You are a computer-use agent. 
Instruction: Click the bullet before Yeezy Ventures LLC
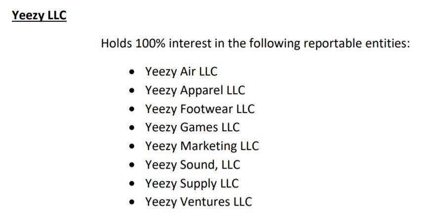click(x=132, y=202)
